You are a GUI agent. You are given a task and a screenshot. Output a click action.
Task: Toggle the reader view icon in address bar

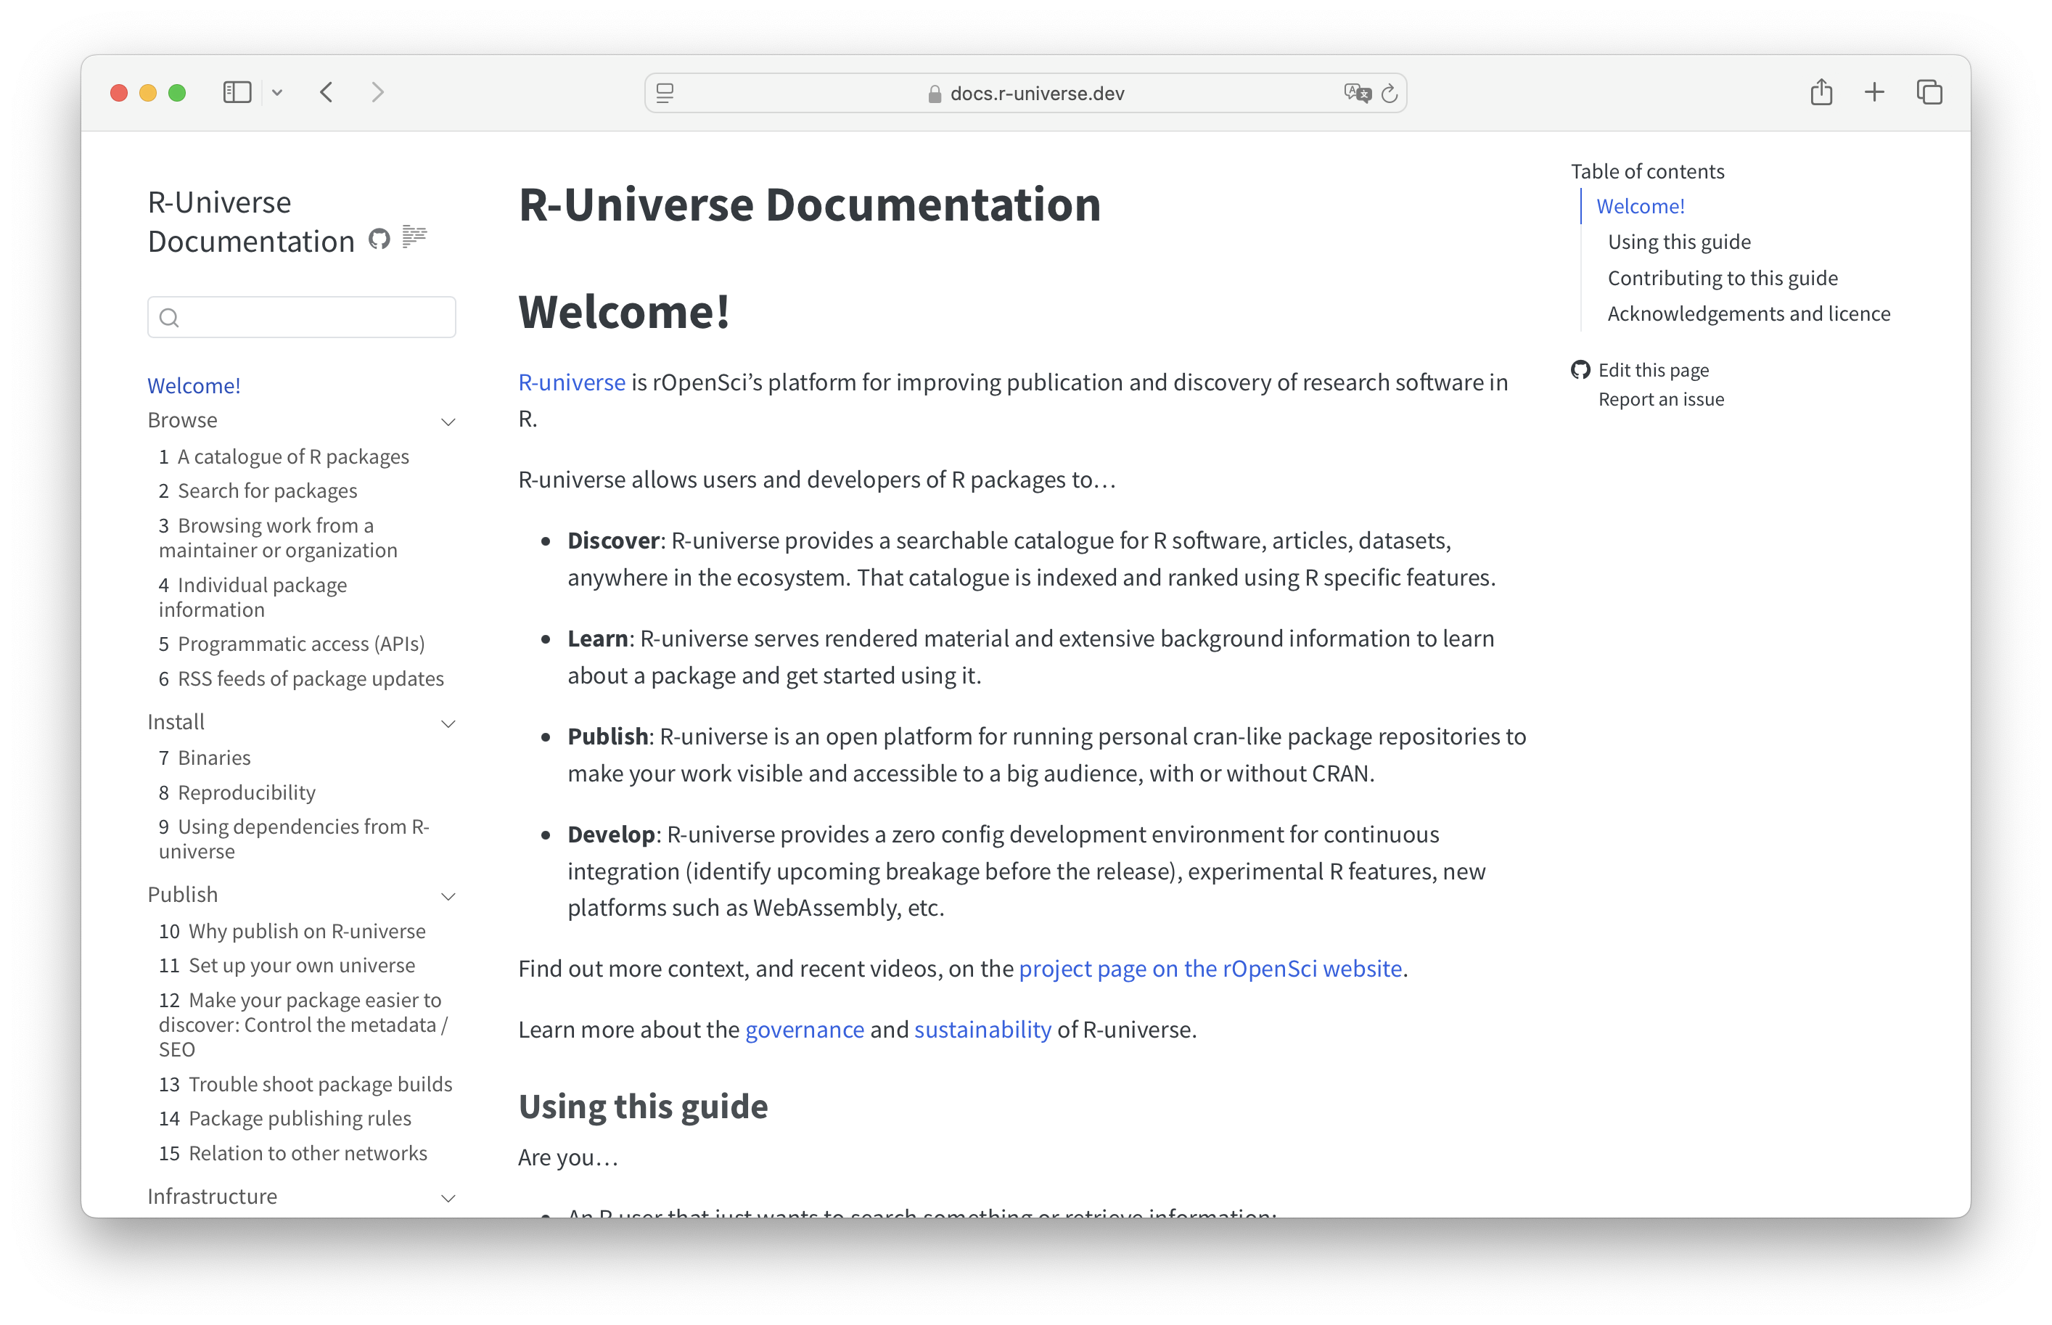click(x=663, y=93)
